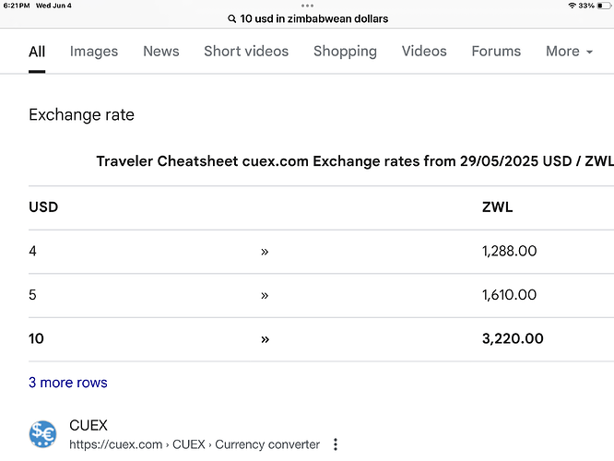Open the three-dot multitasking menu
This screenshot has width=614, height=461.
pyautogui.click(x=307, y=6)
